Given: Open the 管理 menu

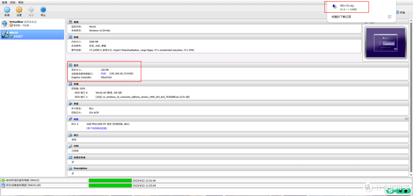Looking at the screenshot, I should click(x=5, y=2).
